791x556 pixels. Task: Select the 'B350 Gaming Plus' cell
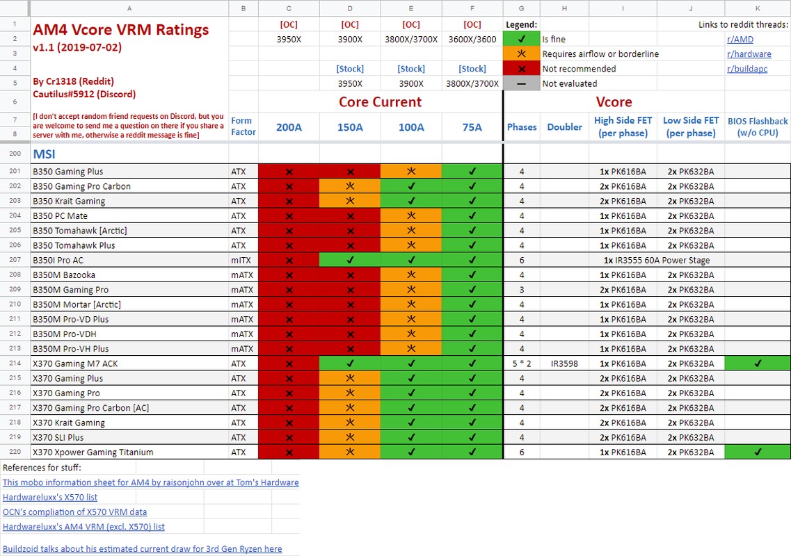(129, 172)
